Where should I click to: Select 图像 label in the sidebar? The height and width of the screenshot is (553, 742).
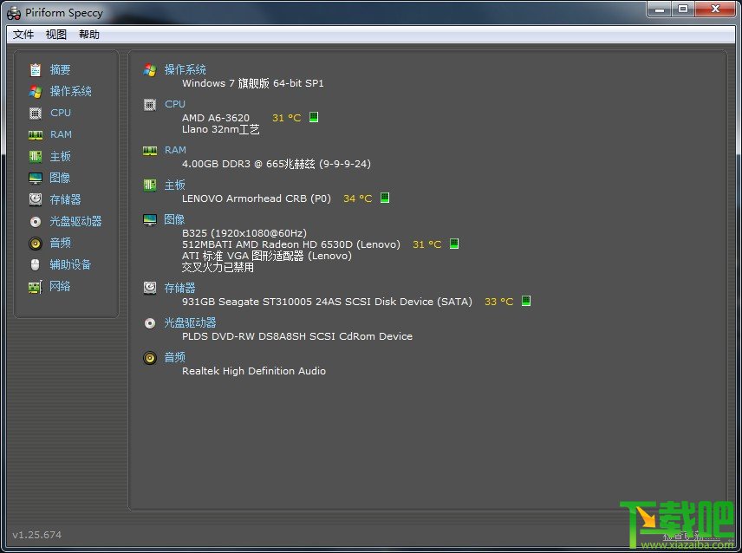pyautogui.click(x=60, y=178)
